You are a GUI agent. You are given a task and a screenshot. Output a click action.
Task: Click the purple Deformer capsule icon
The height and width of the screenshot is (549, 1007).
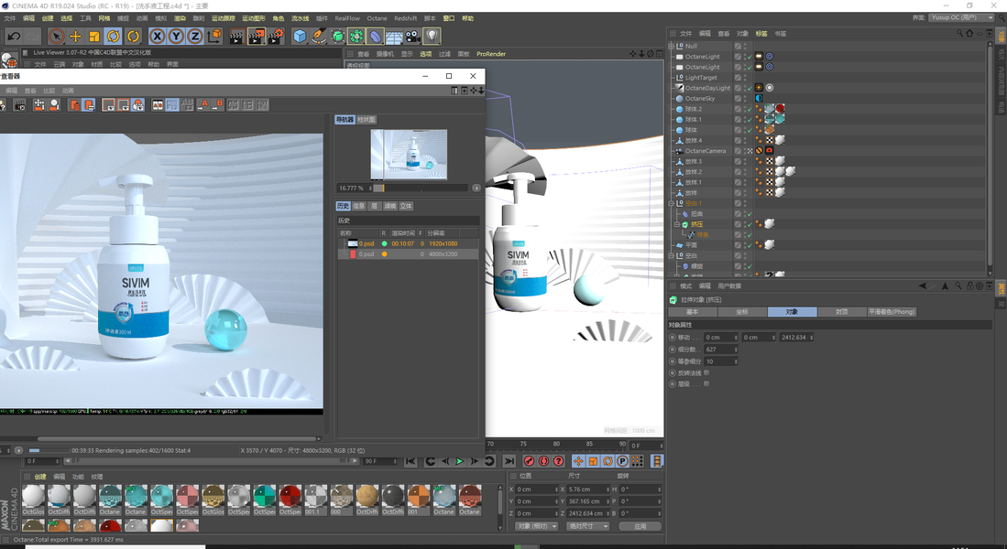376,37
